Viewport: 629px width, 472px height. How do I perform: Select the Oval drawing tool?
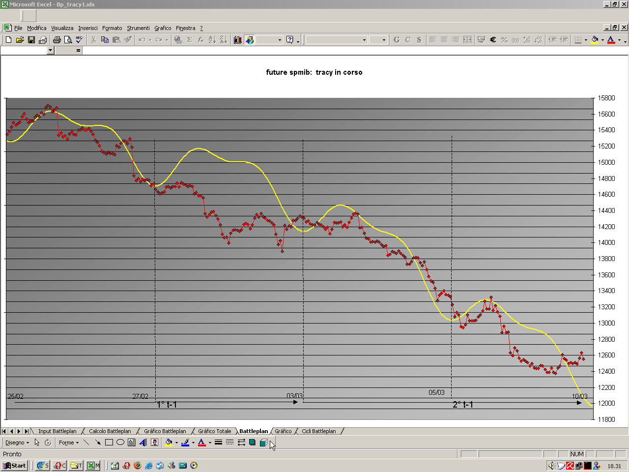point(120,442)
